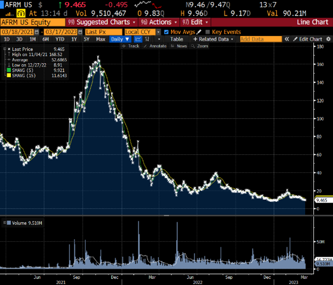Click the Edit Chart button

click(308, 39)
